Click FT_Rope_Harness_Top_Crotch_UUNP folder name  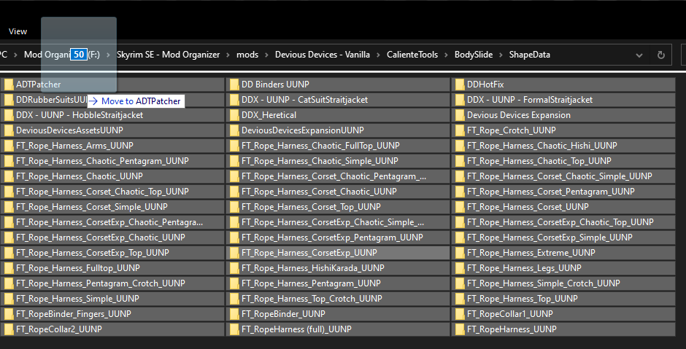pyautogui.click(x=312, y=298)
